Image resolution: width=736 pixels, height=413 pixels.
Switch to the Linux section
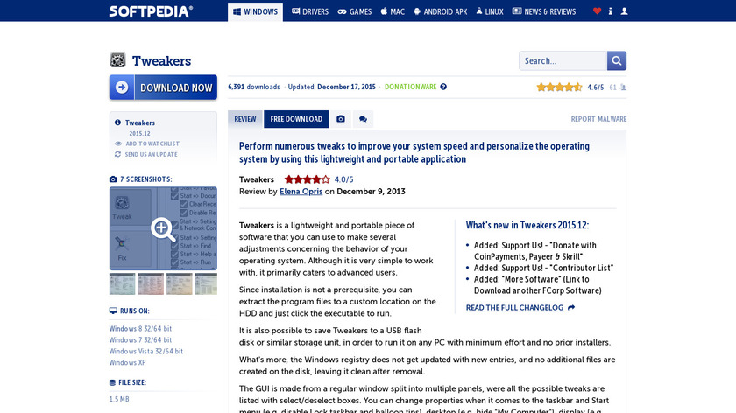point(490,11)
